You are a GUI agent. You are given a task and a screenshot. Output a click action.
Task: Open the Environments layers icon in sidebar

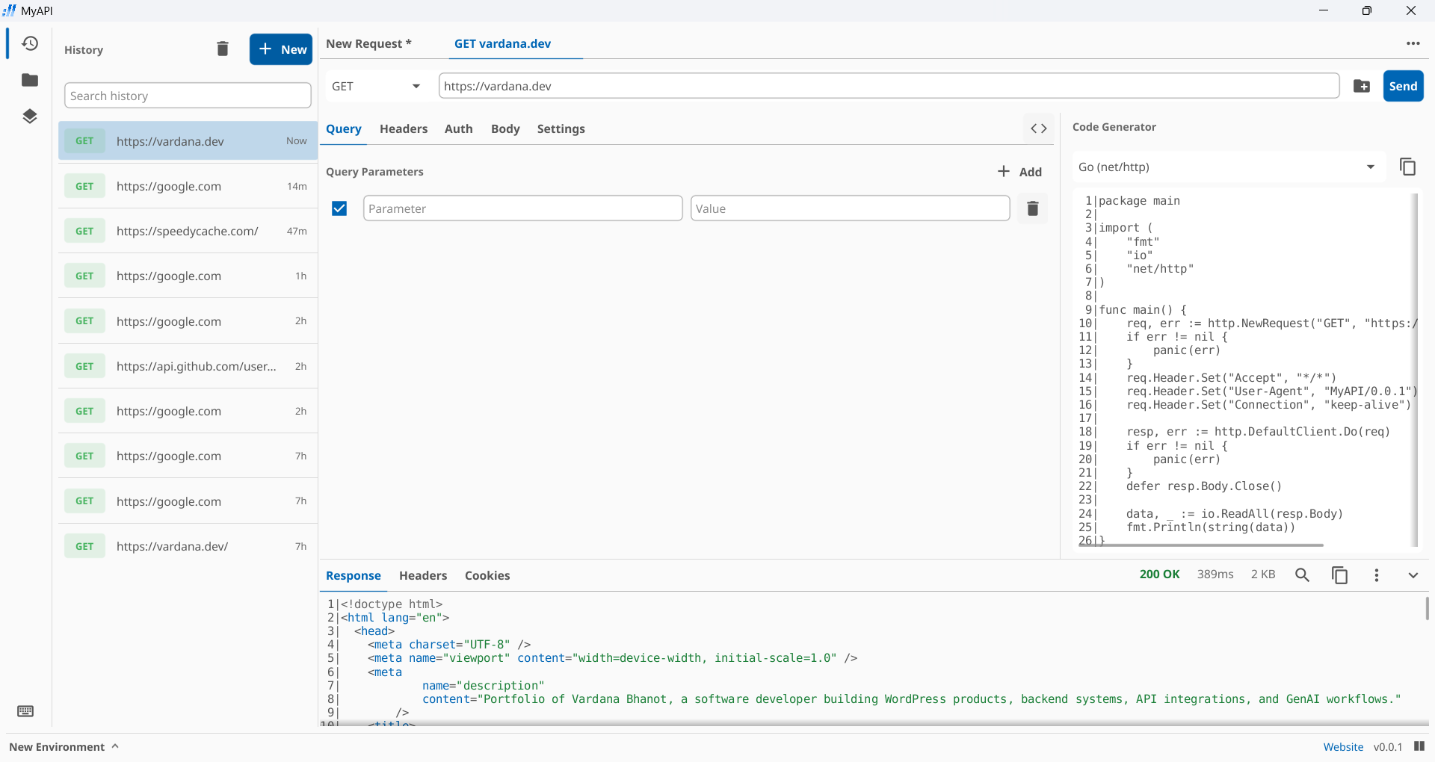tap(30, 116)
